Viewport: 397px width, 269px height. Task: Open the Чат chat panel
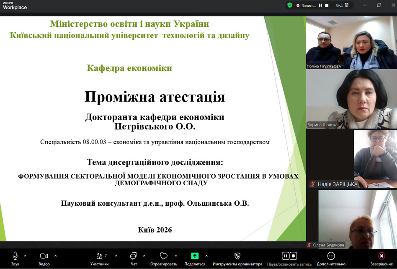[x=134, y=256]
